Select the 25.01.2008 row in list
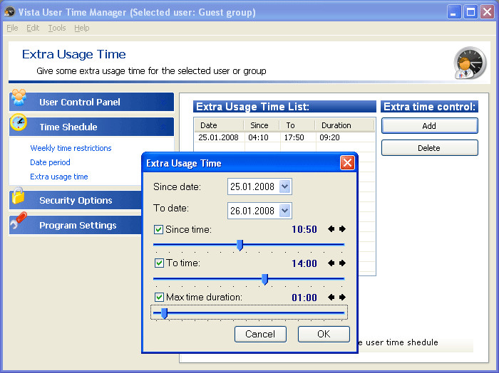The width and height of the screenshot is (499, 373). pos(284,137)
